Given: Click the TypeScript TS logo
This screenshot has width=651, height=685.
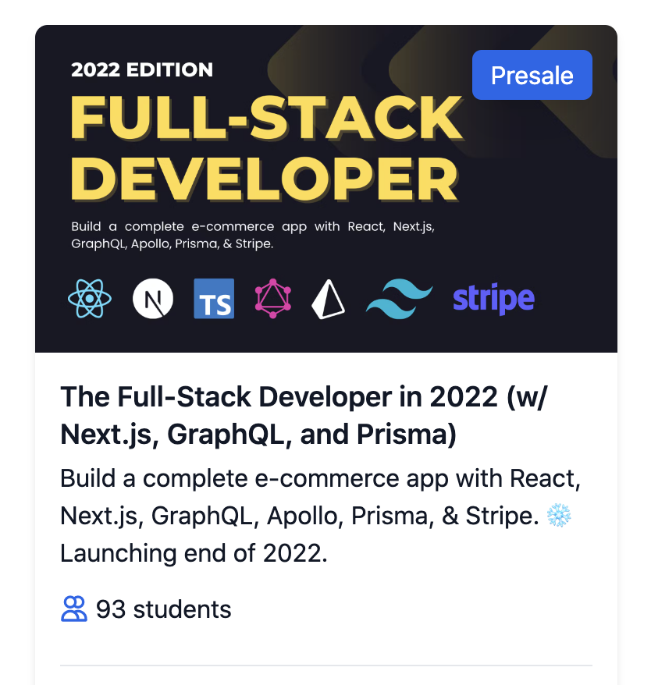Looking at the screenshot, I should point(214,299).
